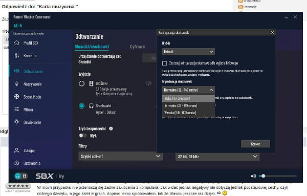Image resolution: width=307 pixels, height=196 pixels.
Task: Click the five-star rating image below the forum post
Action: tap(18, 186)
